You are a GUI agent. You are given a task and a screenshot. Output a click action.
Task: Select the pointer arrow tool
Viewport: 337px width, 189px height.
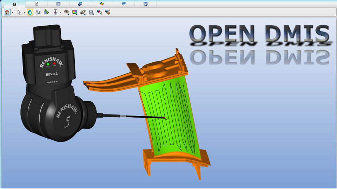click(19, 12)
